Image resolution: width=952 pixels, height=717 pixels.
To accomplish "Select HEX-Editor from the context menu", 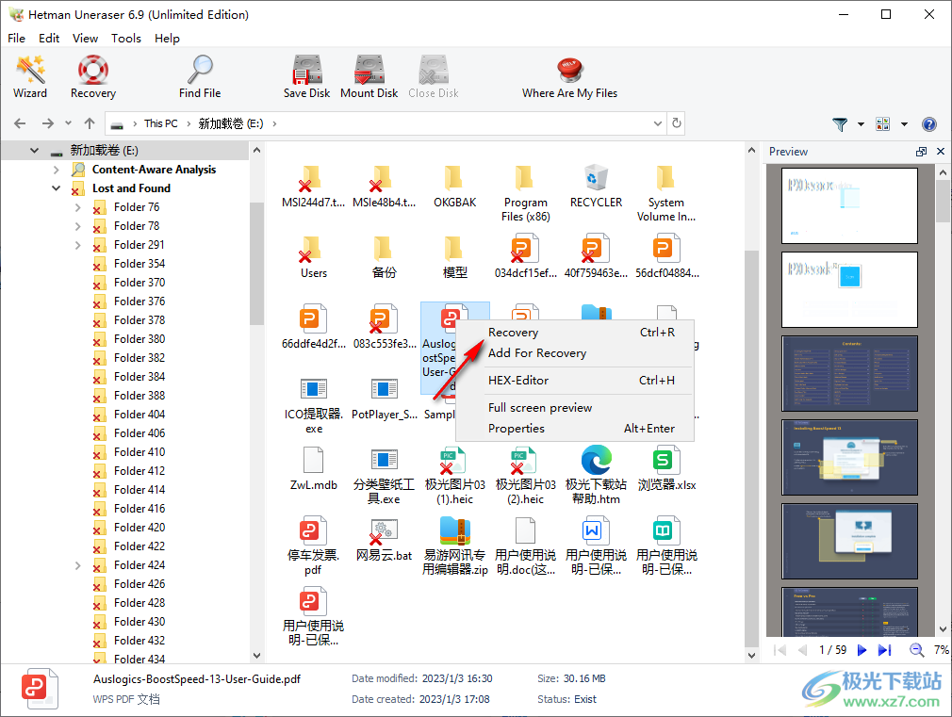I will coord(517,381).
